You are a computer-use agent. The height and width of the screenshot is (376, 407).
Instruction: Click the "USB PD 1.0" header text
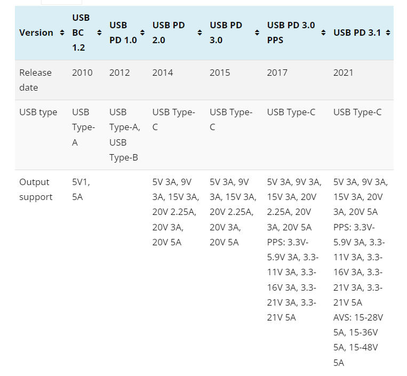tap(123, 33)
